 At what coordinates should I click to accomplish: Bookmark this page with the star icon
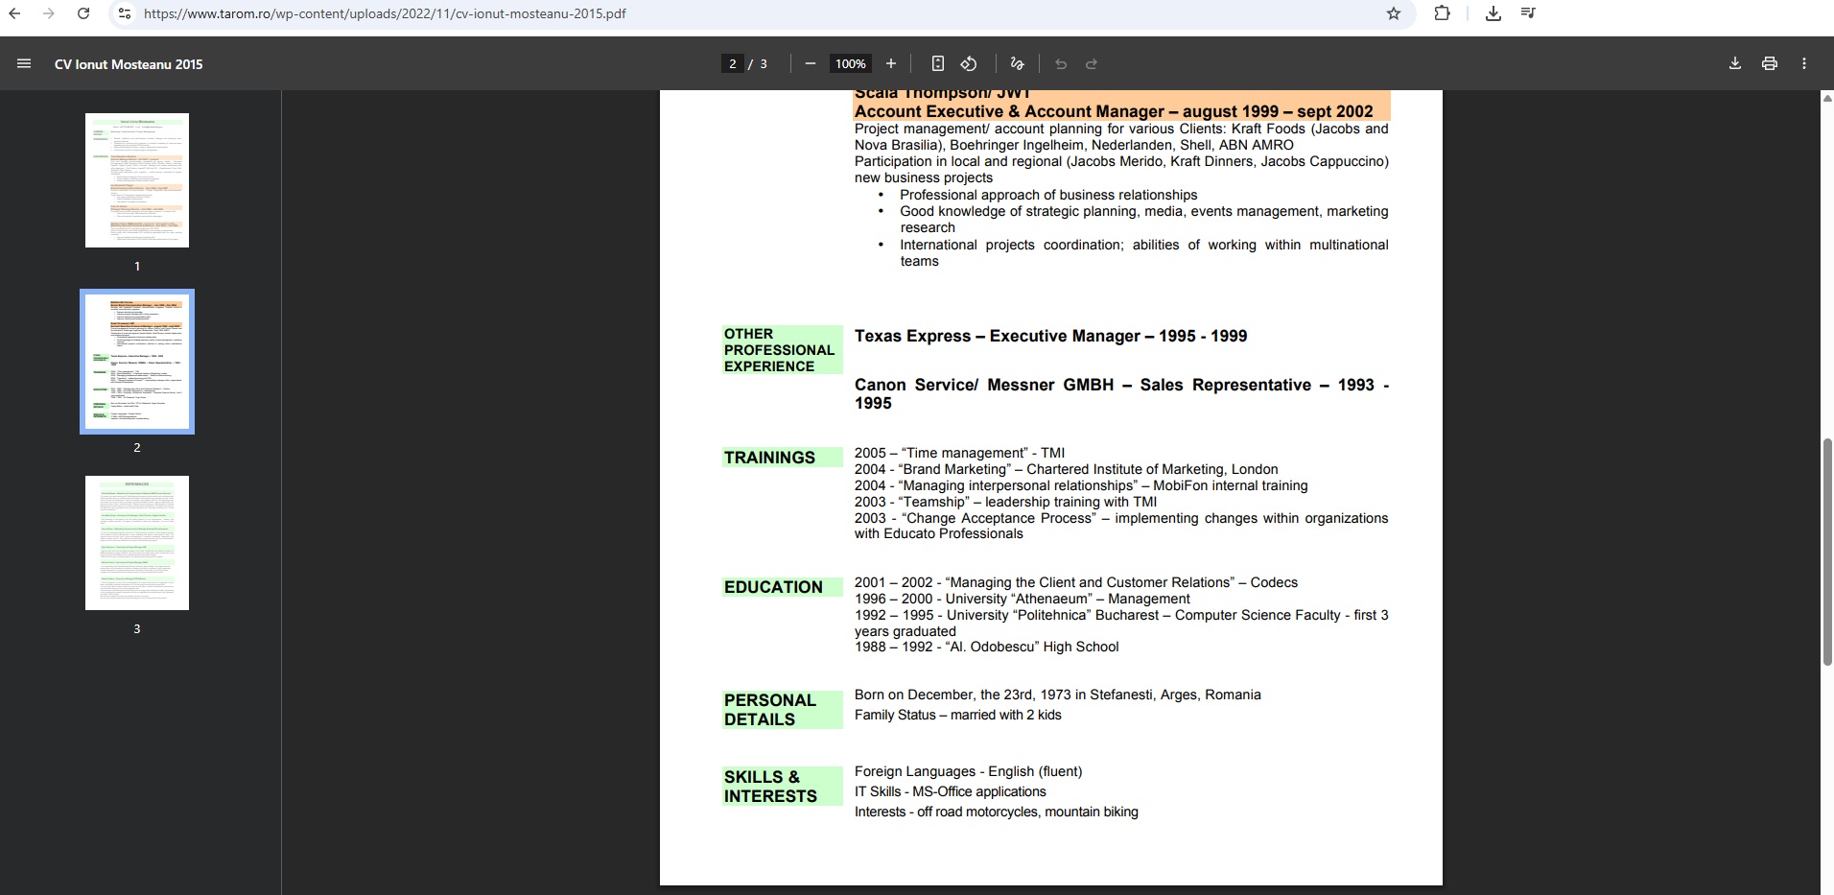(x=1393, y=13)
